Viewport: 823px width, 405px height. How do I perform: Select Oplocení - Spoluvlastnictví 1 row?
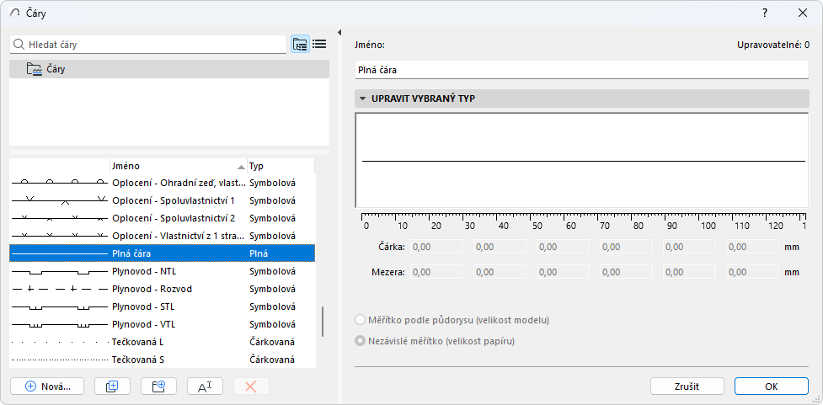point(163,200)
